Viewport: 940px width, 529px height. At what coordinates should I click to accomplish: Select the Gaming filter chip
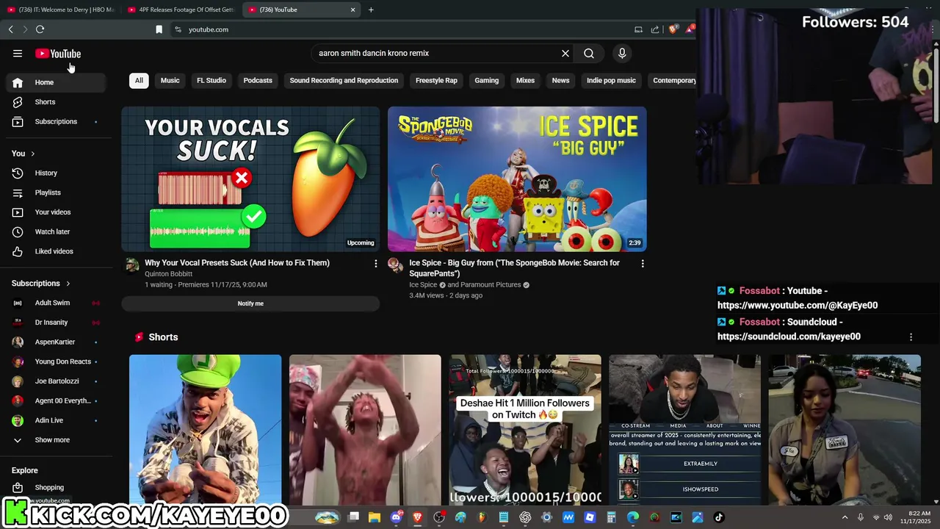click(486, 80)
